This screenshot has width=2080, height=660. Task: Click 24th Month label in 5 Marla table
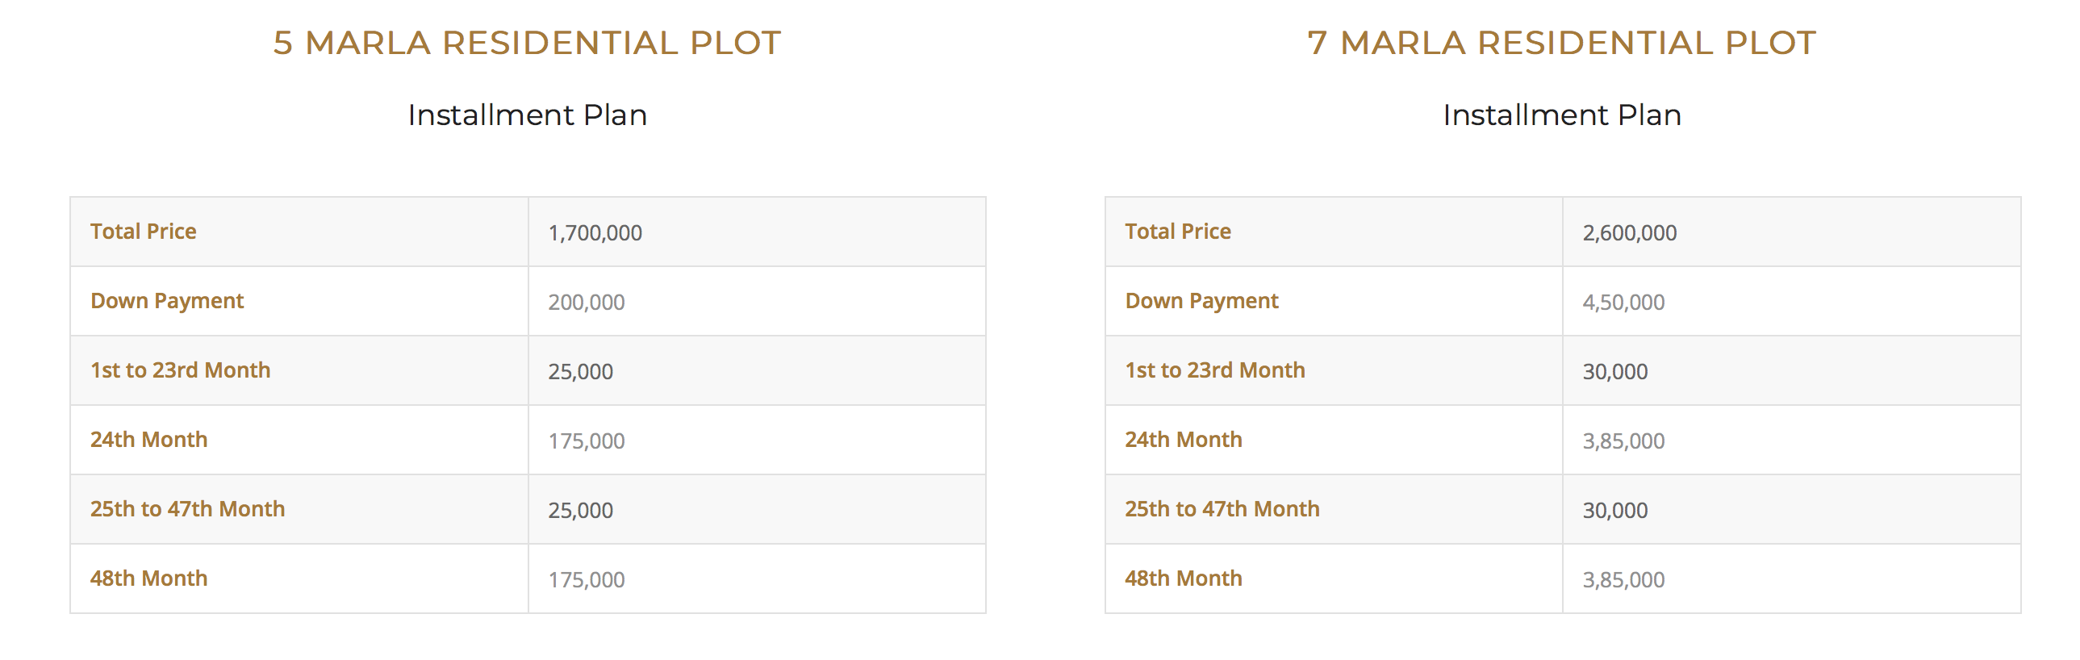(148, 441)
